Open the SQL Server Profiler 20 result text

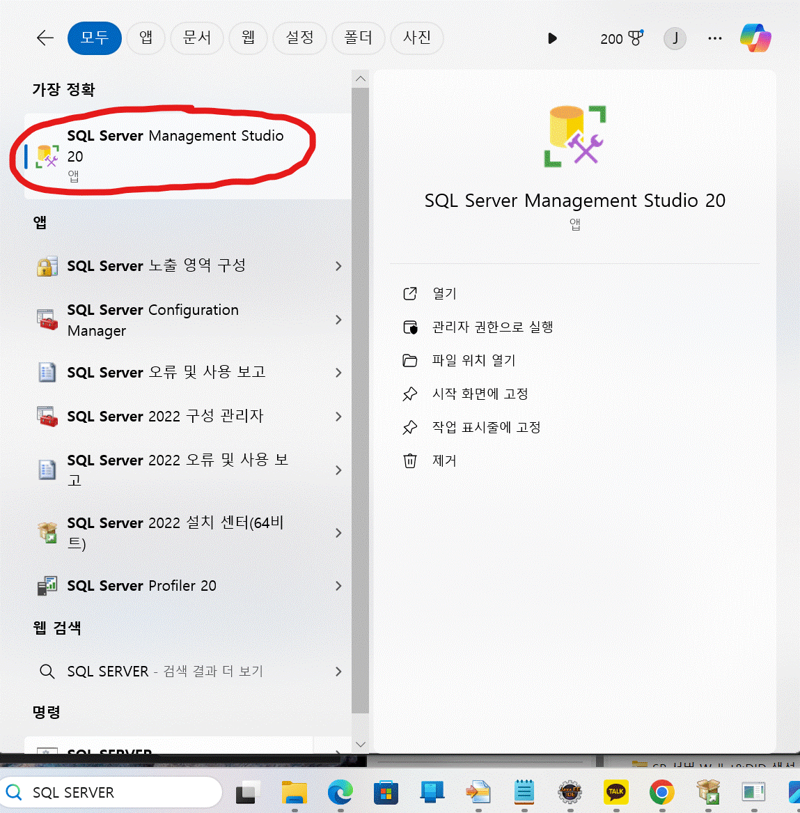pyautogui.click(x=141, y=586)
